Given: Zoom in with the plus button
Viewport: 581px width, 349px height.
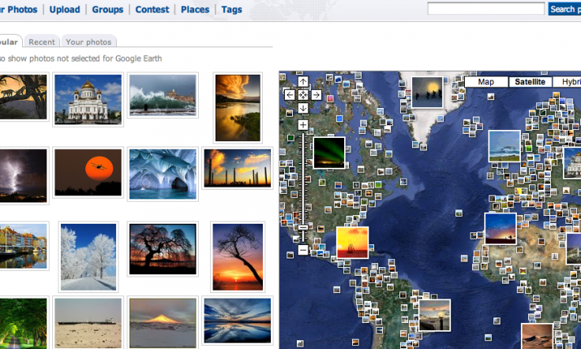Looking at the screenshot, I should click(x=303, y=125).
